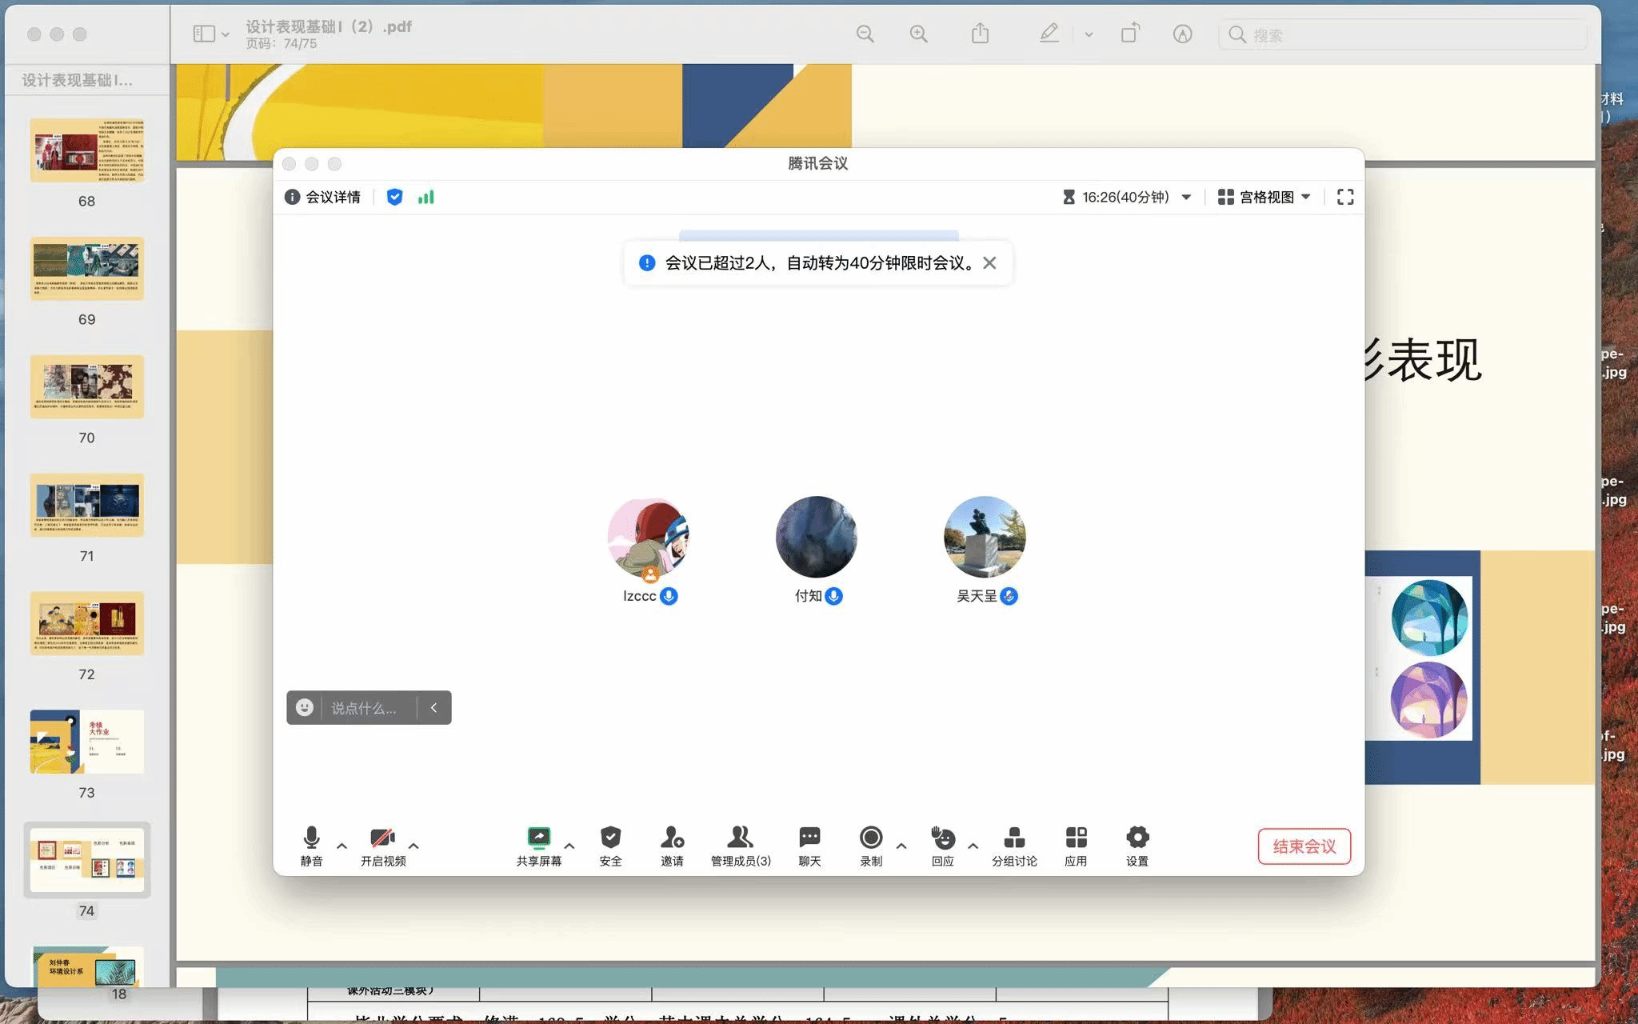Click the 结束会议 end meeting button
The image size is (1638, 1024).
click(x=1304, y=846)
